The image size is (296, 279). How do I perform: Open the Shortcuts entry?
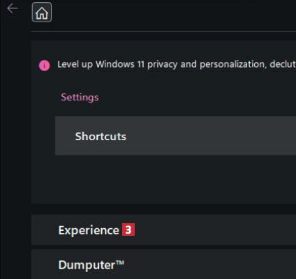175,136
